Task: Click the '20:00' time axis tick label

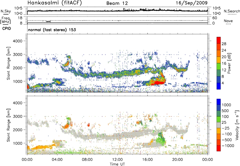Action: 178,160
